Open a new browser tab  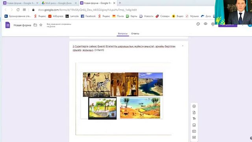[120, 3]
